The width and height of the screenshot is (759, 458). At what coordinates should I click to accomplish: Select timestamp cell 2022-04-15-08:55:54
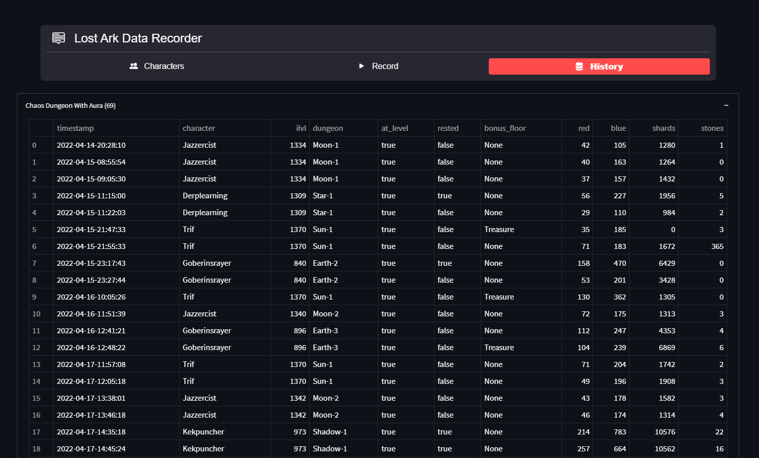[x=116, y=162]
